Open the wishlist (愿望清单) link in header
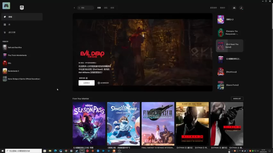273x153 pixels. 214,8
